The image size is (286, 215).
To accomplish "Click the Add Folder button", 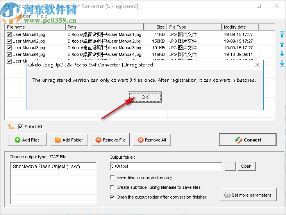I will (69, 140).
